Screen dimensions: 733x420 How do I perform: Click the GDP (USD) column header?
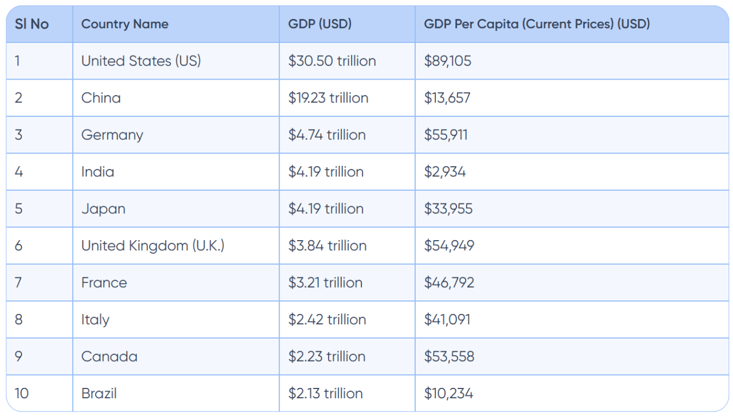pyautogui.click(x=320, y=24)
